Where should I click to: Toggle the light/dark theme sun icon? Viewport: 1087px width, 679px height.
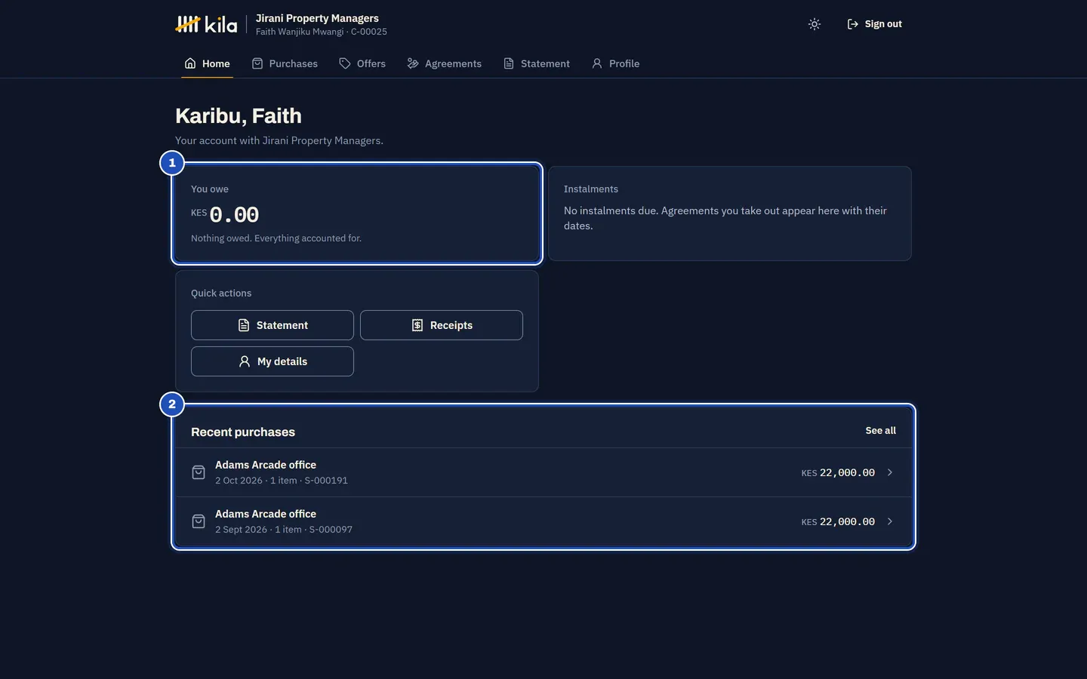click(x=814, y=24)
